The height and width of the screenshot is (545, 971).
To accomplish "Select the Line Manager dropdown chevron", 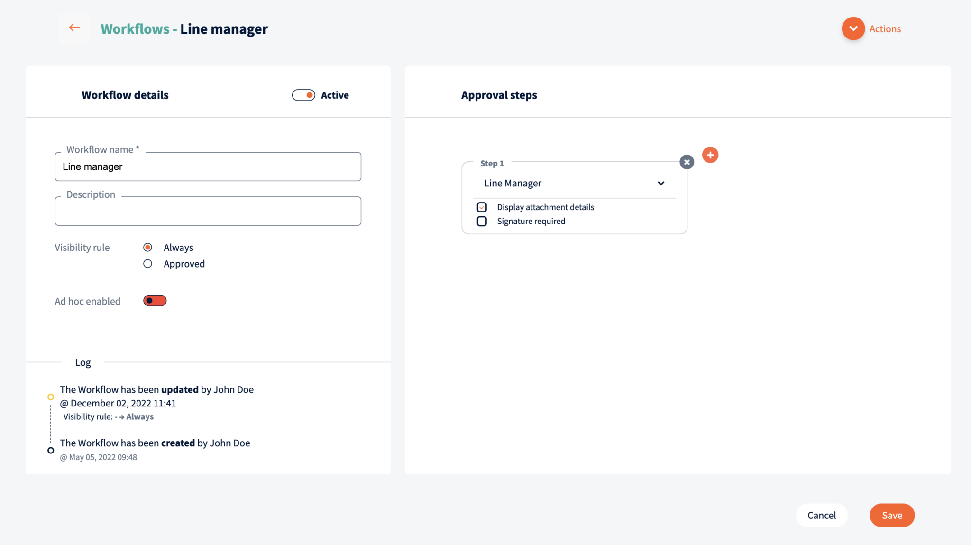I will [661, 183].
